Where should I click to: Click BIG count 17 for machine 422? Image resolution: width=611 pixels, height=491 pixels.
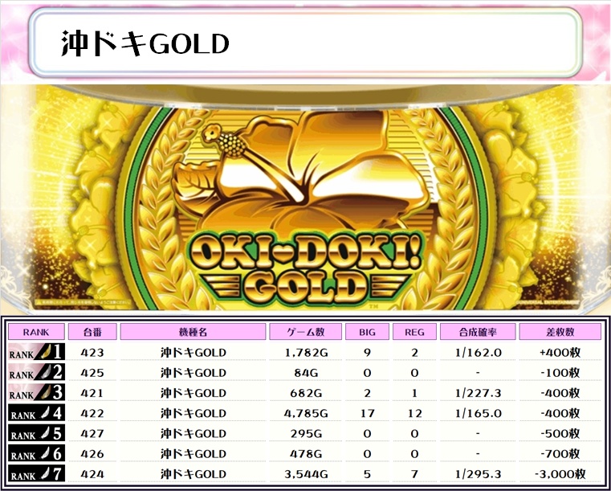point(367,413)
